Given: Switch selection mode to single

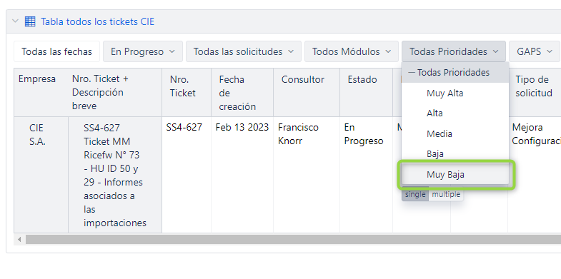Looking at the screenshot, I should click(x=415, y=194).
